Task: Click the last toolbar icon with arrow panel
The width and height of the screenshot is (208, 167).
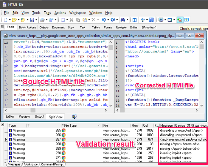Action: pyautogui.click(x=186, y=20)
